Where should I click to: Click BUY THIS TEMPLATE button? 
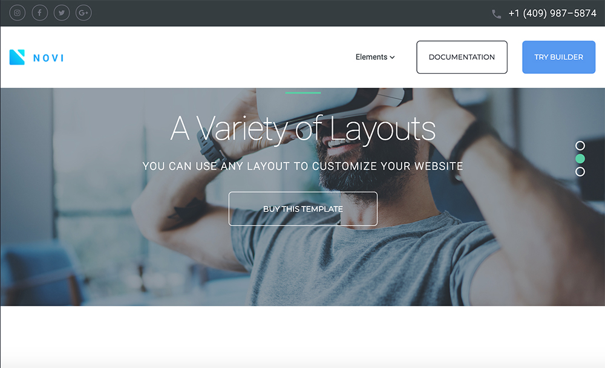(303, 209)
